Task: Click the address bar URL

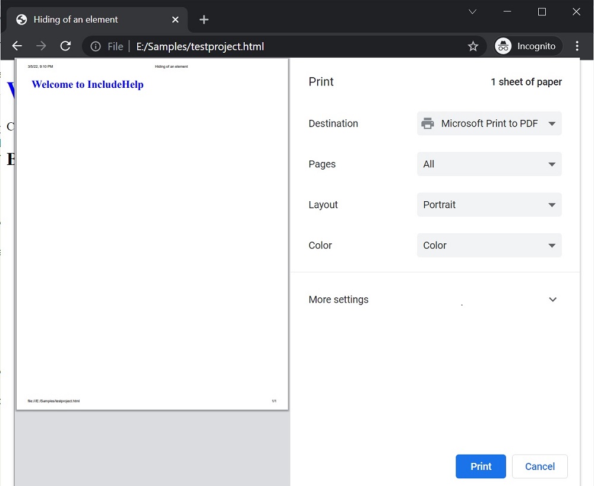Action: (200, 46)
